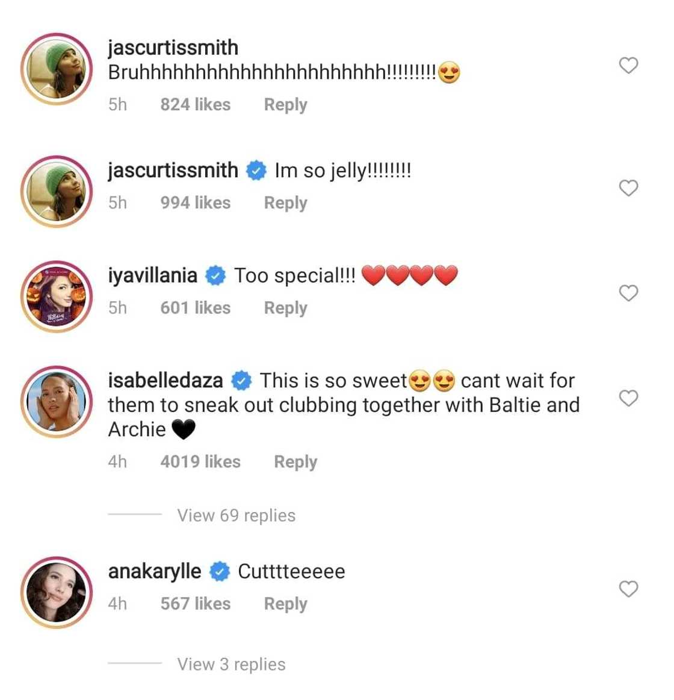Viewport: 674px width, 700px height.
Task: Reply to anakarylle's comment
Action: click(285, 604)
